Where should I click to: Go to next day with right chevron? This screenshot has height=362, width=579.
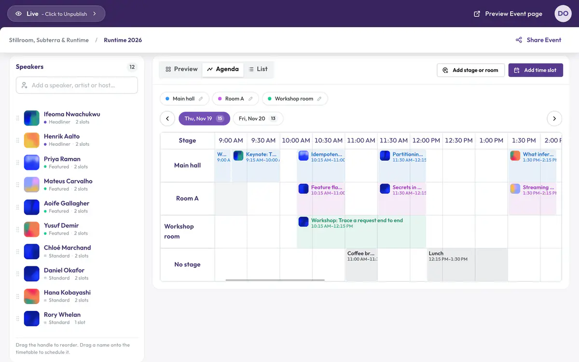[554, 118]
